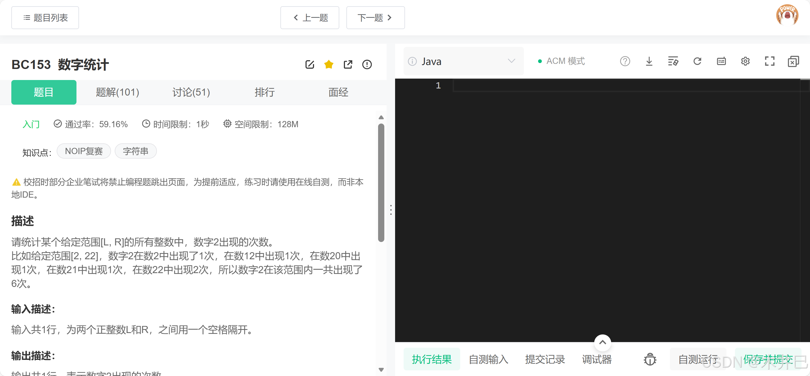Screen dimensions: 810x376
Task: Toggle the yellow favorite star
Action: click(x=329, y=64)
